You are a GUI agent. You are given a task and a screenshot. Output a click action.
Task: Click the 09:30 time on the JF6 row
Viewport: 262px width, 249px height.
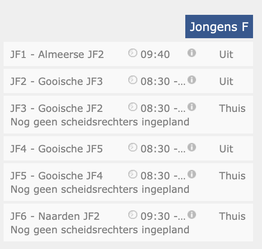pos(163,216)
